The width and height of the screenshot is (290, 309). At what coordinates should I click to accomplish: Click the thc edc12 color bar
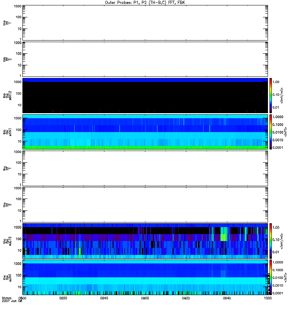271,241
